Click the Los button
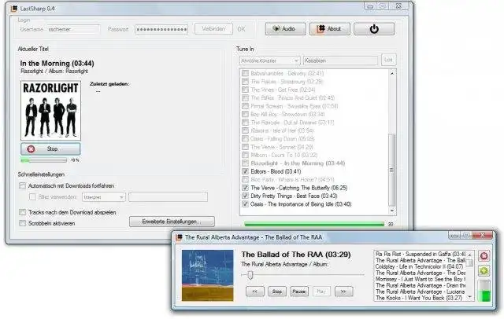This screenshot has width=504, height=319. click(388, 60)
